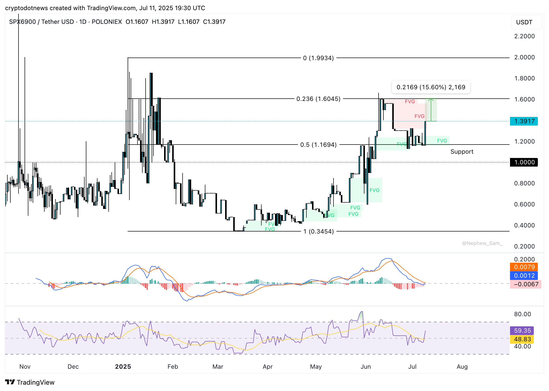
Task: Click the green price-range measurement arrow
Action: (x=431, y=110)
